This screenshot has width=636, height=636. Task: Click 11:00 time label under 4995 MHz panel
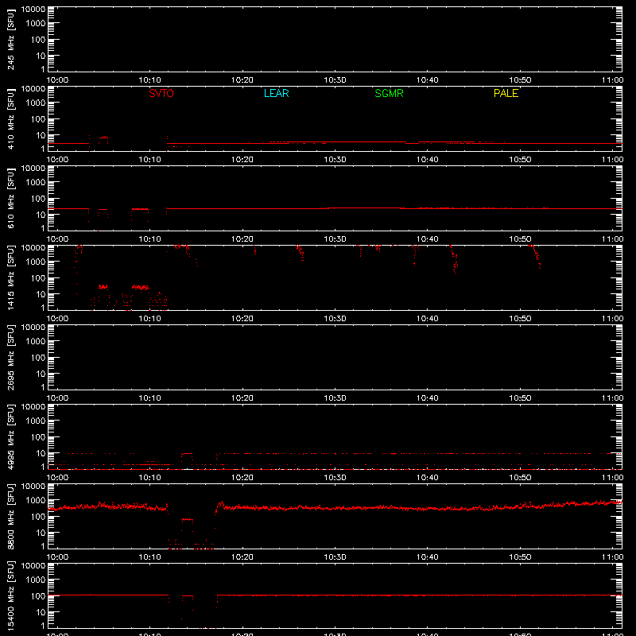[x=612, y=478]
